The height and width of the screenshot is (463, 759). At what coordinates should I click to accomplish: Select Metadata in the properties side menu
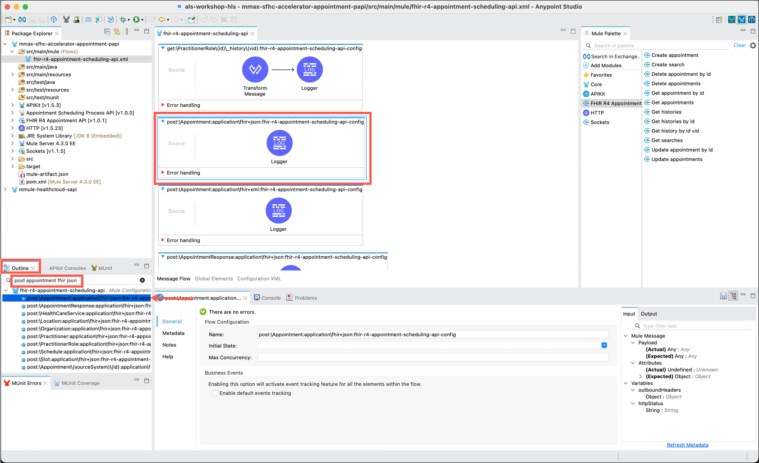coord(174,333)
